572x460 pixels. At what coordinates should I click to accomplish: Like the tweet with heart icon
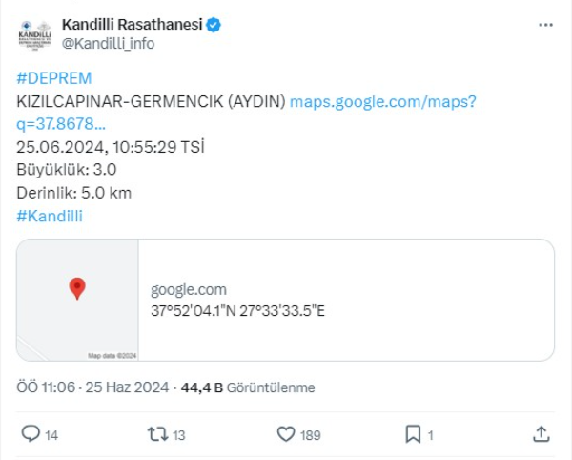(285, 434)
